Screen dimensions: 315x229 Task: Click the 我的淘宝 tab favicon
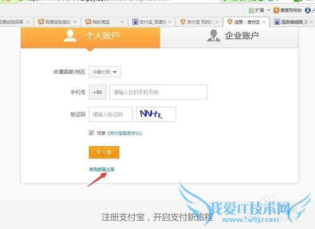click(x=88, y=21)
